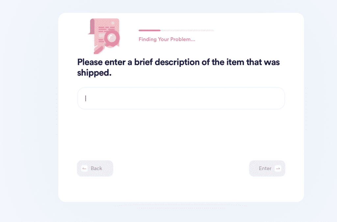Screen dimensions: 337x222
Task: Click the word Enter on the button
Action: tap(265, 168)
